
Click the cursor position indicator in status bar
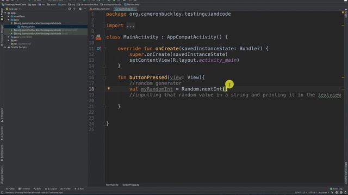pyautogui.click(x=298, y=193)
